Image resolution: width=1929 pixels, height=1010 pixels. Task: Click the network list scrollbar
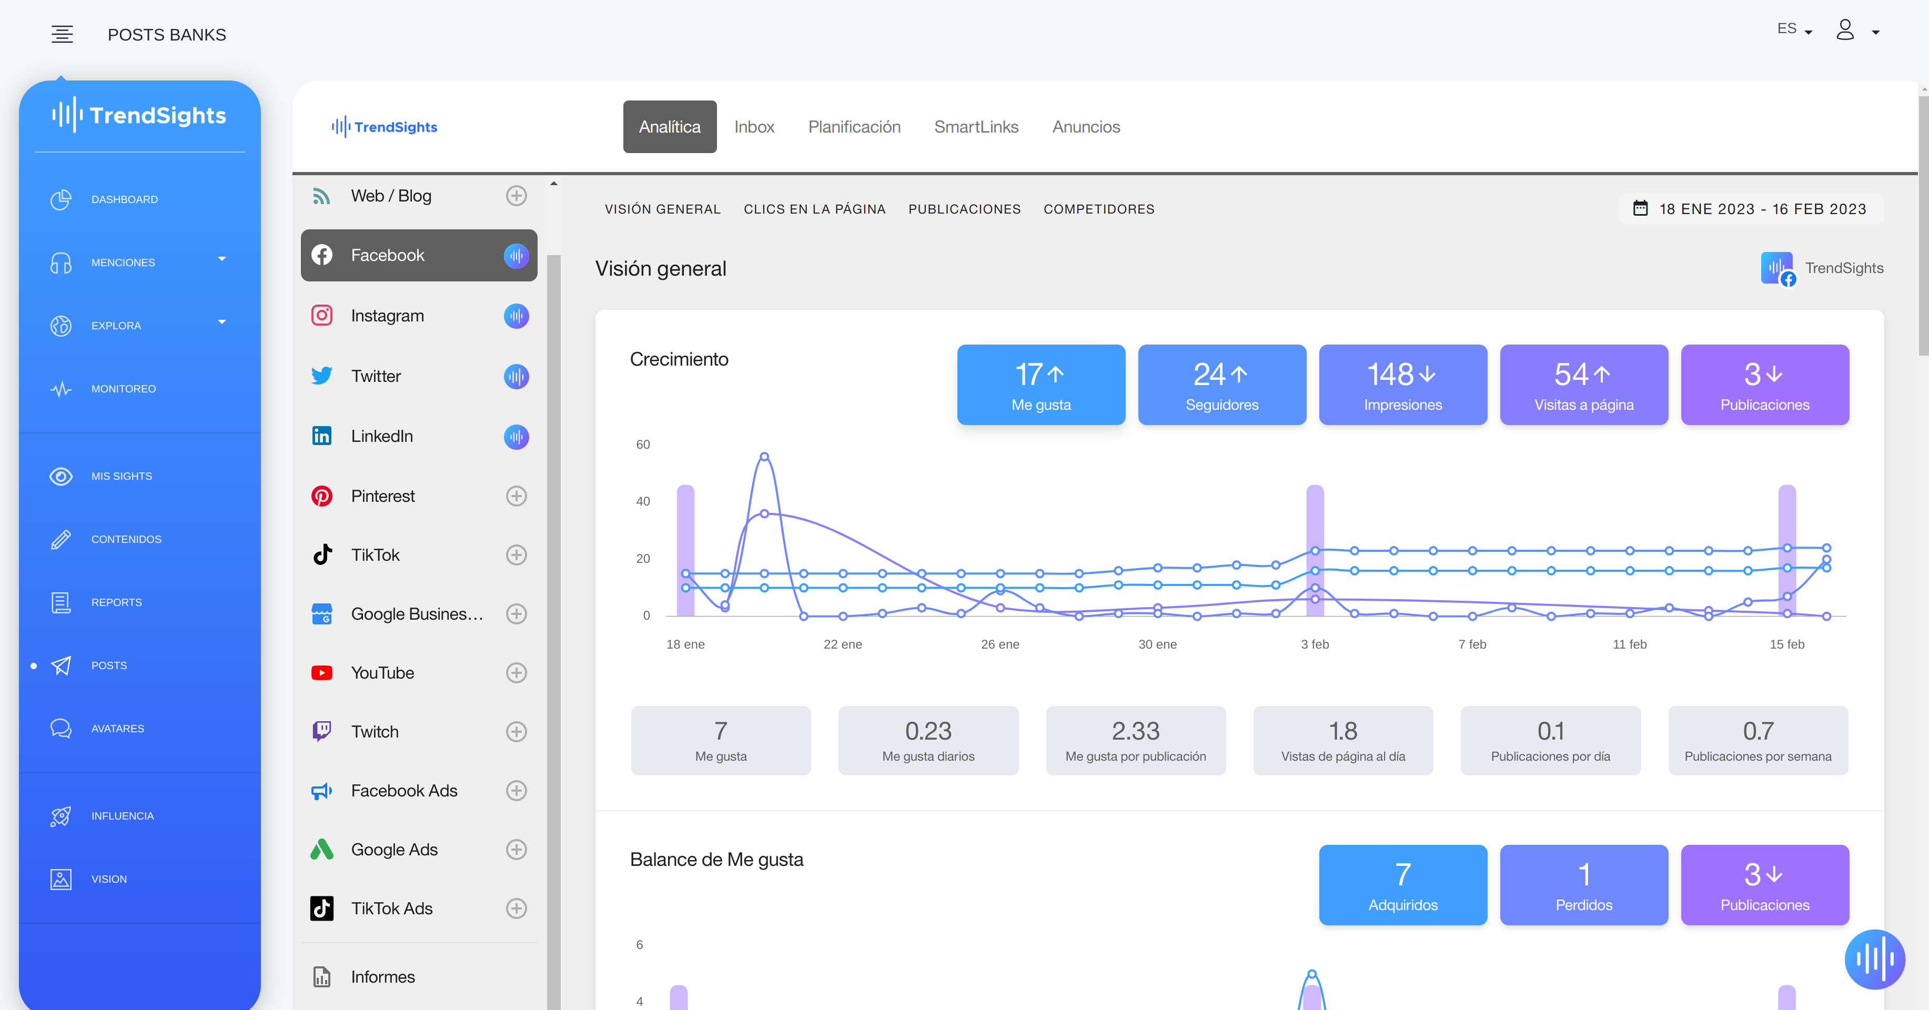pyautogui.click(x=553, y=632)
